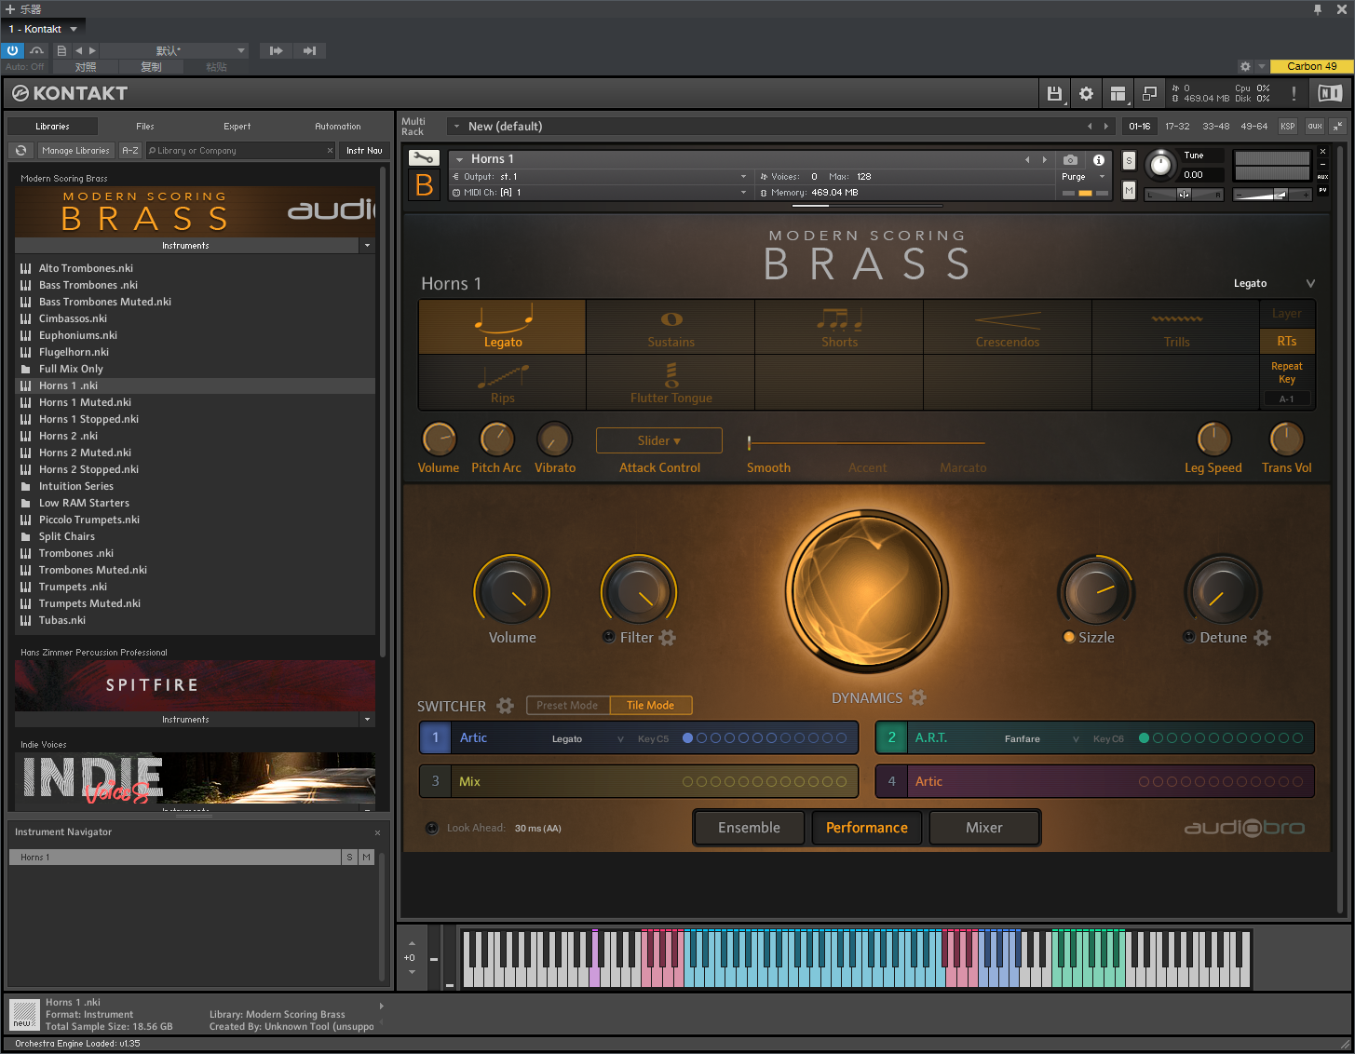Open instrument info with the i icon
The image size is (1355, 1054).
pos(1097,158)
